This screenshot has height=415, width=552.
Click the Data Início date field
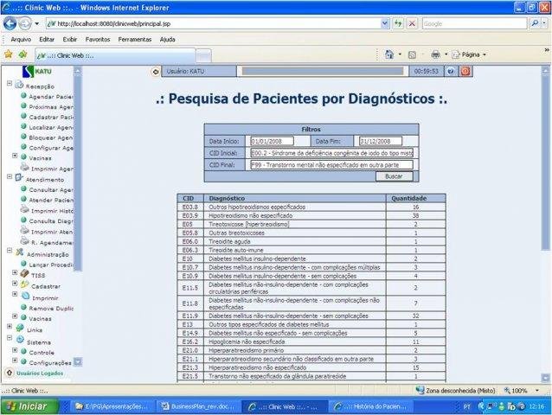point(272,141)
